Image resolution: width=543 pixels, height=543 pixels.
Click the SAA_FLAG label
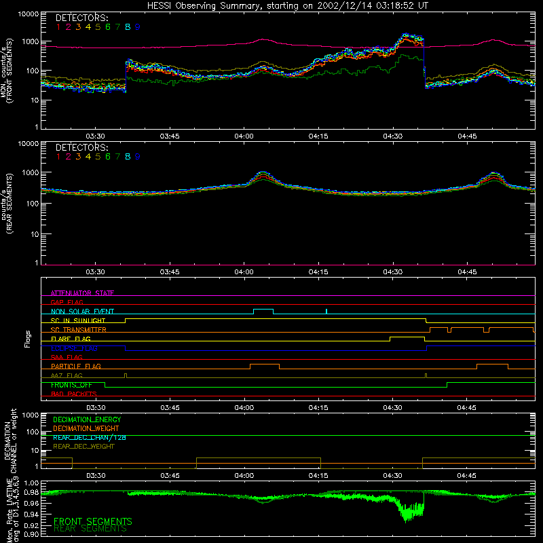click(x=67, y=357)
